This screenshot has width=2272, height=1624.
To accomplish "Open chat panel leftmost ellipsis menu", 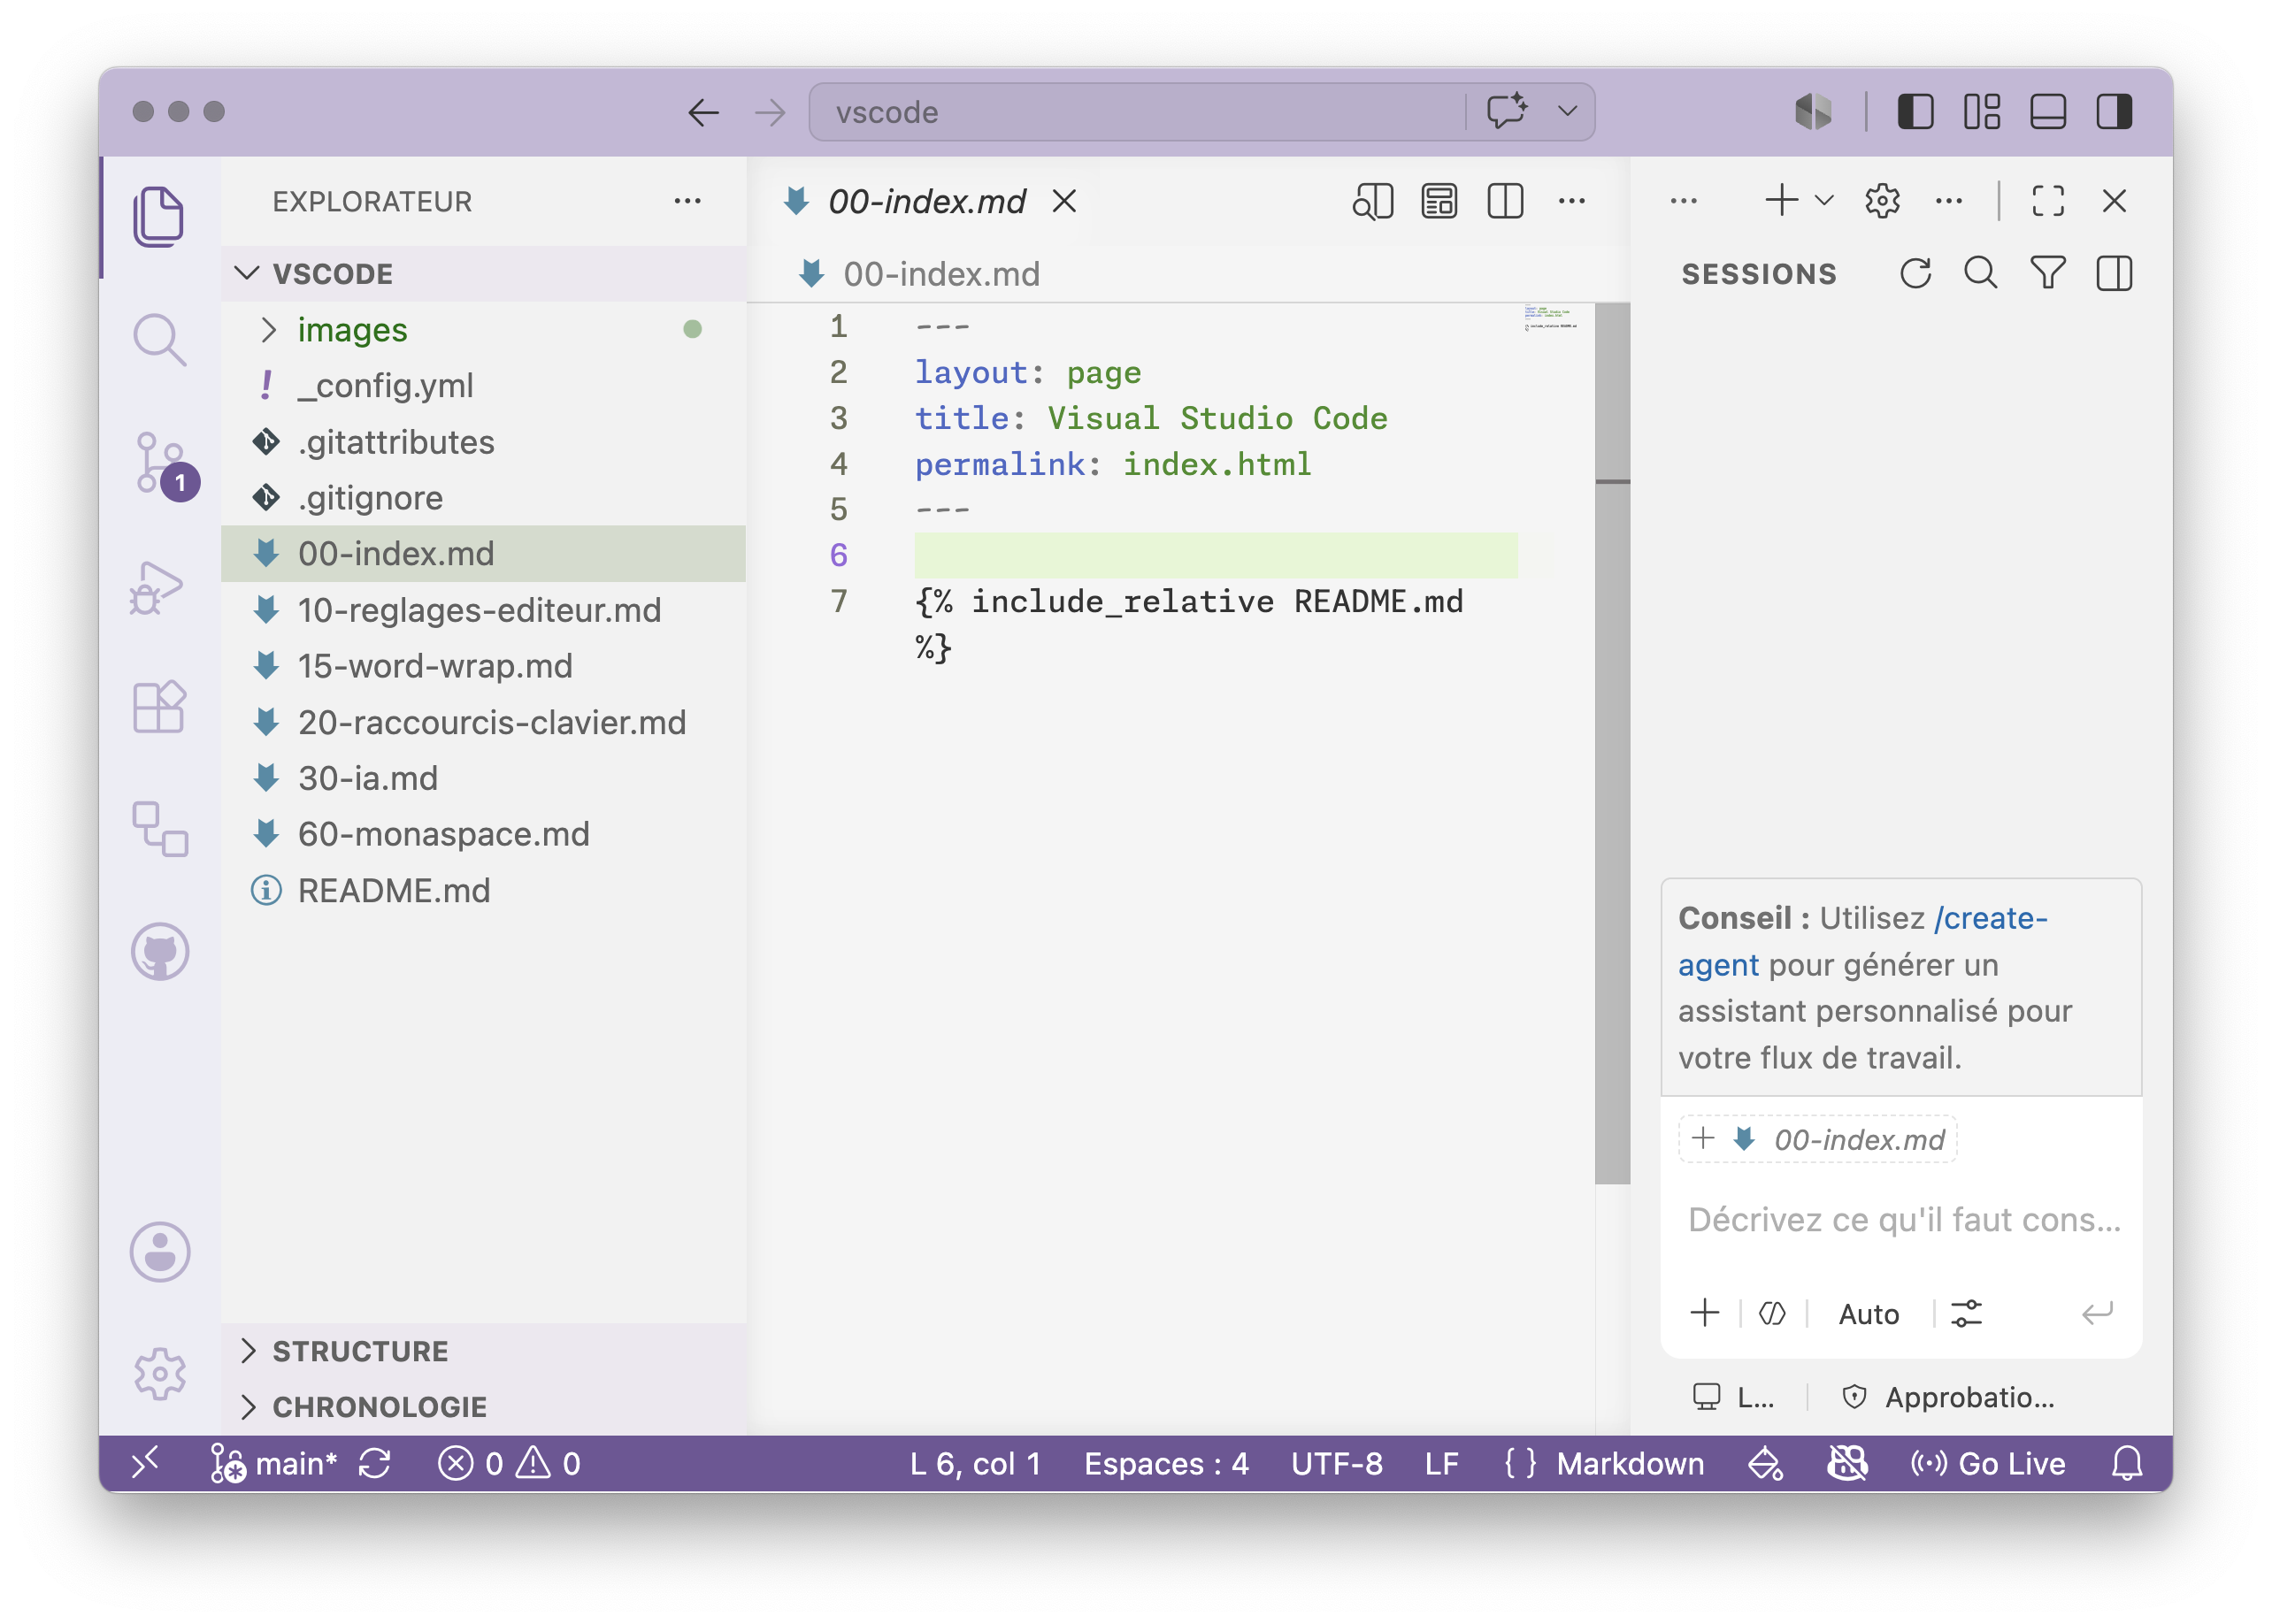I will tap(1683, 201).
